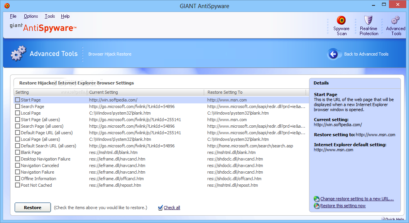This screenshot has width=409, height=223.
Task: Select Local Page current C:\Windows\system32\blank.htm cell
Action: click(120, 113)
